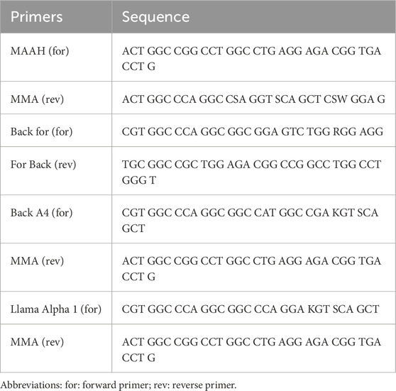Select the Back for (for) primer name

[x=41, y=131]
